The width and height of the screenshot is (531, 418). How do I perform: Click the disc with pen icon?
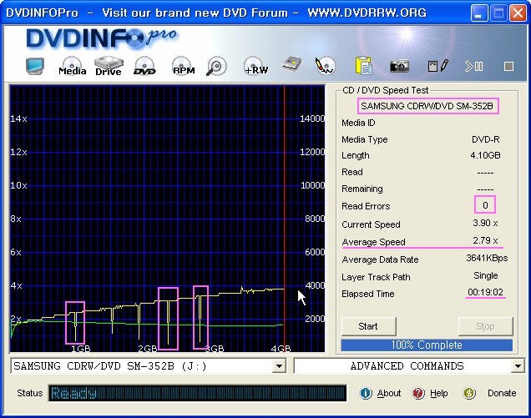pyautogui.click(x=325, y=65)
